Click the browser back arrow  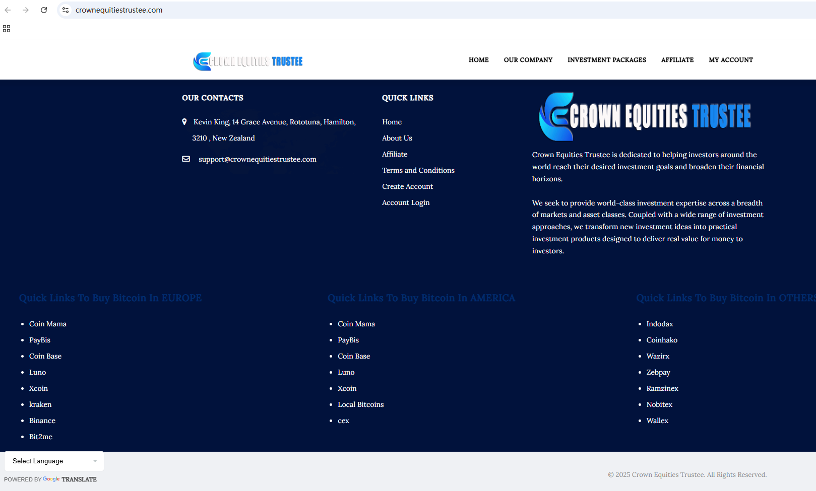[8, 10]
